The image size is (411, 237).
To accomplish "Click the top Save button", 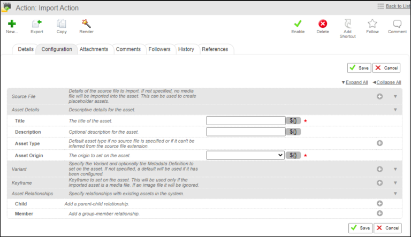I will (x=359, y=68).
